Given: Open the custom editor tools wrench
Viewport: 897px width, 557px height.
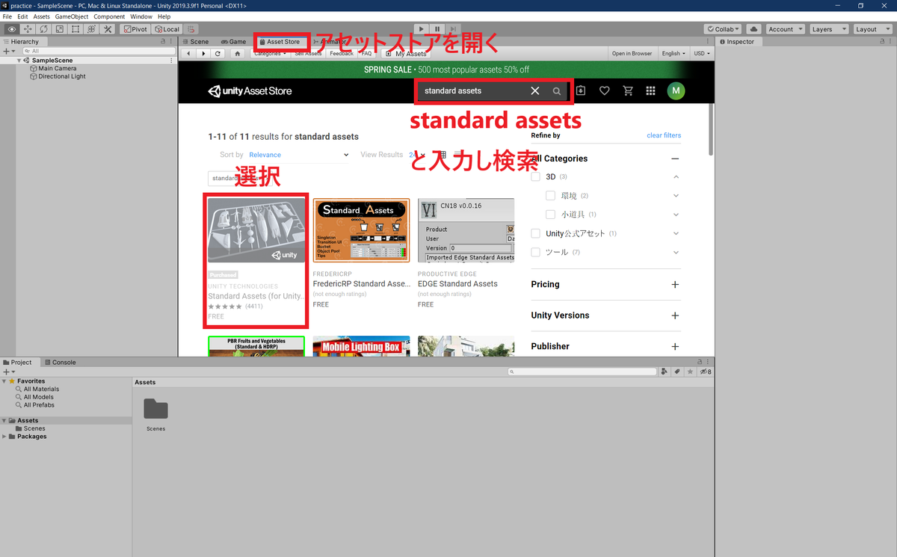Looking at the screenshot, I should coord(107,29).
